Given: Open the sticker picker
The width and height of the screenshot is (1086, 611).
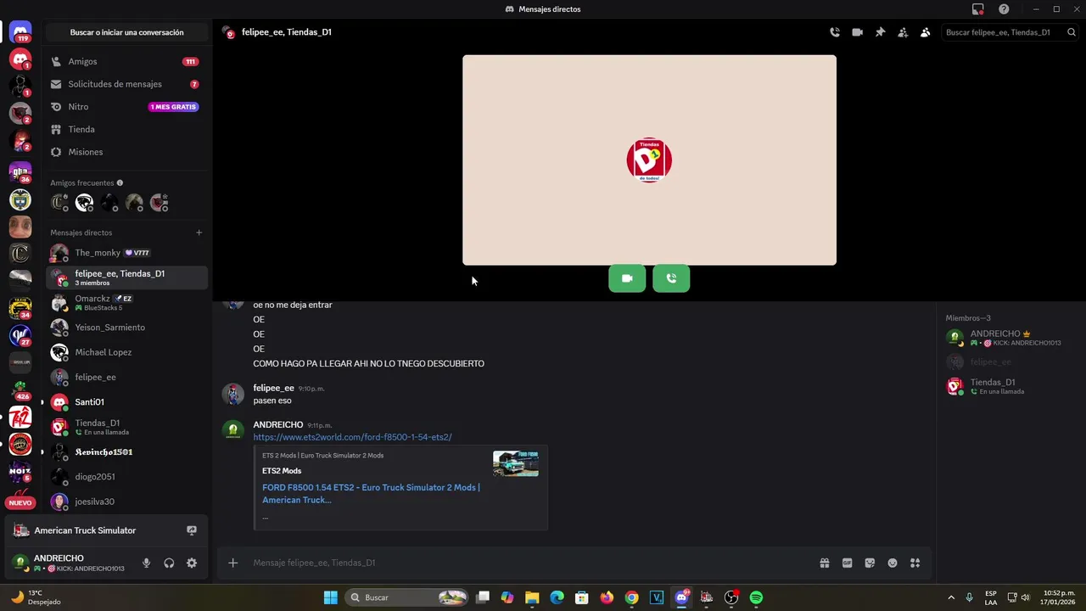Looking at the screenshot, I should pyautogui.click(x=870, y=563).
